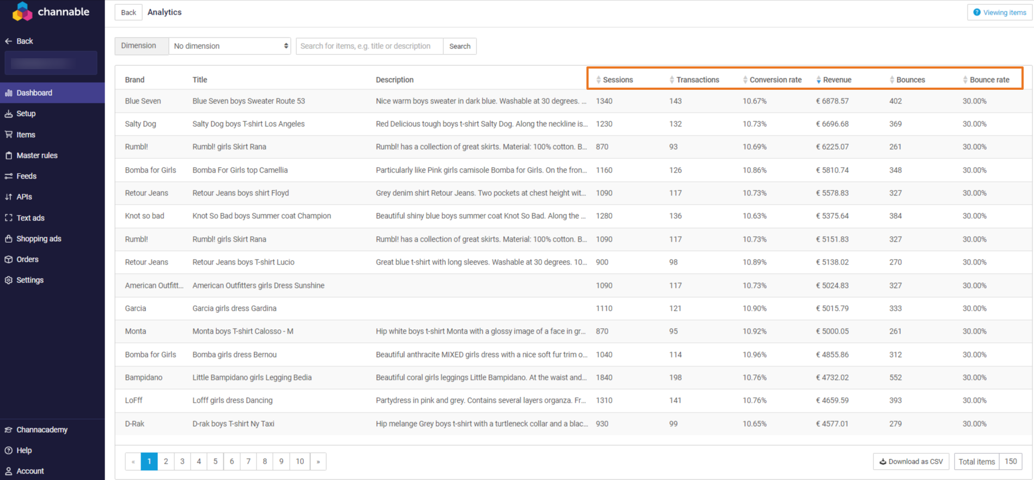
Task: Click Lofff girls dress Dancing
Action: [x=233, y=401]
